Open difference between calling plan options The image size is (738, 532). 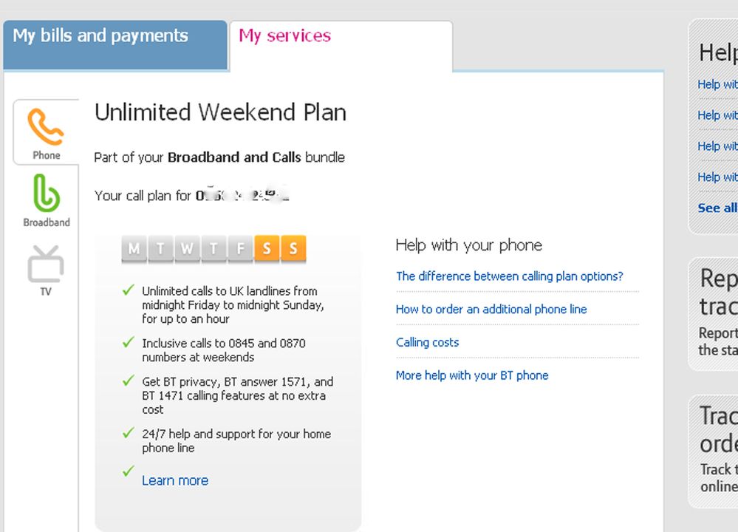(510, 276)
